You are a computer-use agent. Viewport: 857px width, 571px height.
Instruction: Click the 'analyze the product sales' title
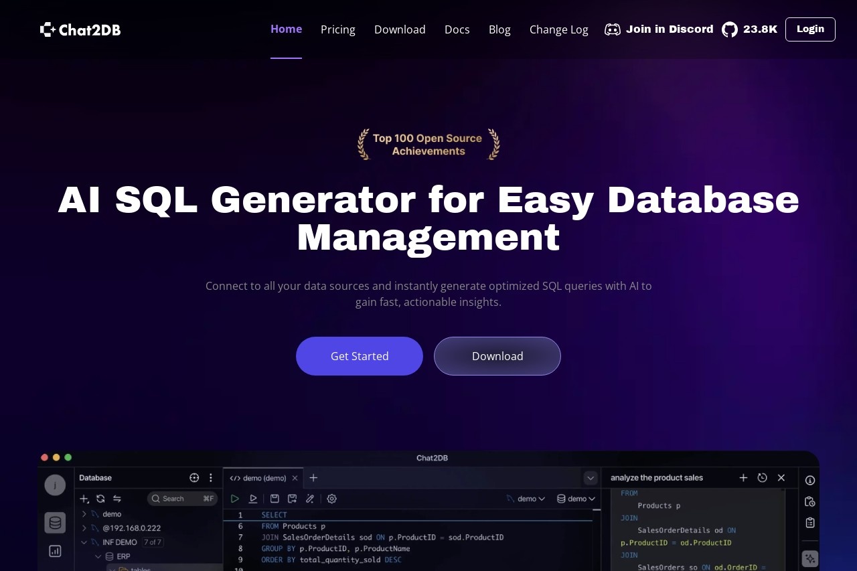click(657, 478)
